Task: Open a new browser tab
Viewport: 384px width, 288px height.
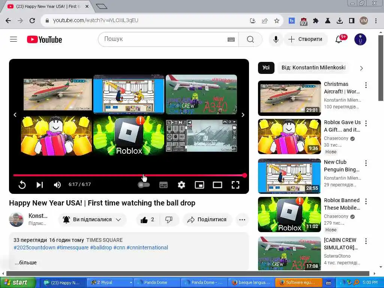Action: pyautogui.click(x=102, y=6)
